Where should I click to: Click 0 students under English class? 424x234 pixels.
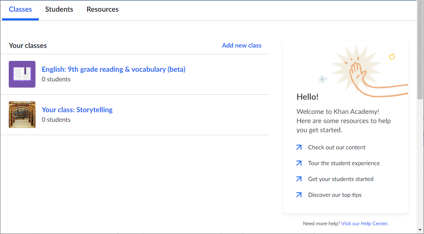coord(56,79)
